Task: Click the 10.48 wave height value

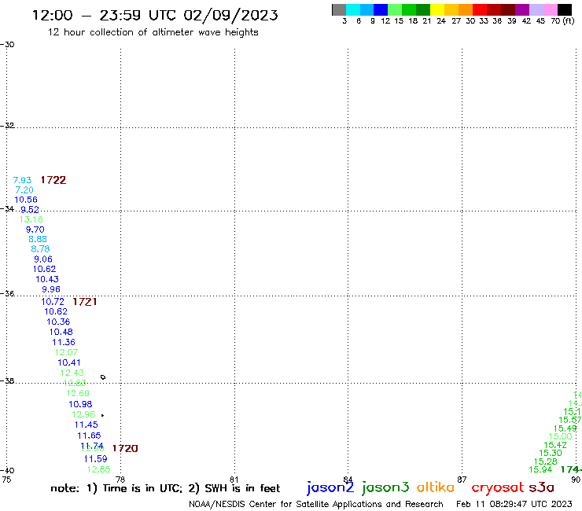Action: pyautogui.click(x=61, y=332)
